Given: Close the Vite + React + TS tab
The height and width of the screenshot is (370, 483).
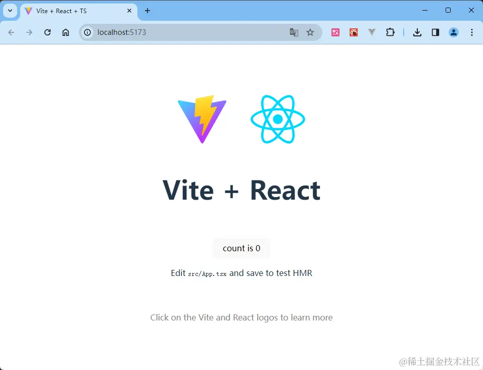Looking at the screenshot, I should [129, 11].
